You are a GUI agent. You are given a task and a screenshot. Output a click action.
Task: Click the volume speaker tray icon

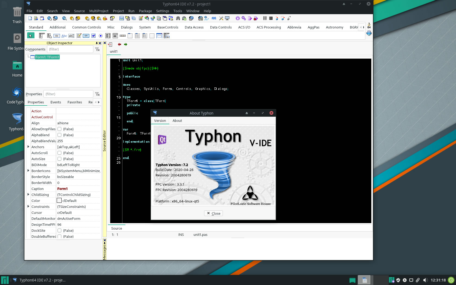coord(425,280)
